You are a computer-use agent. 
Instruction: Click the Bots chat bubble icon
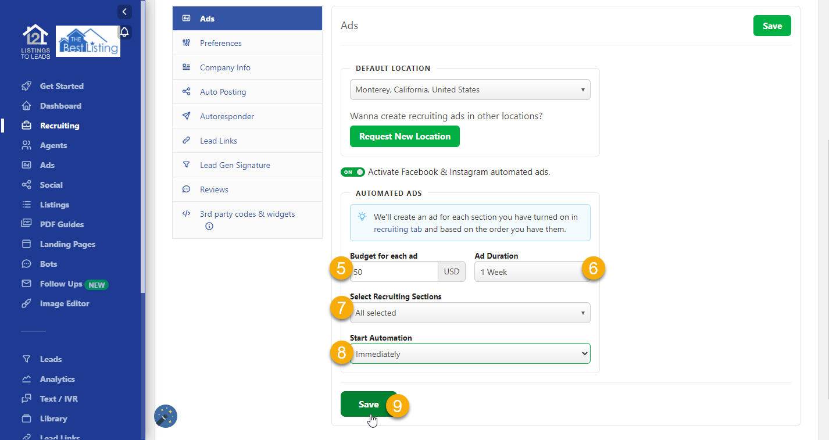(x=26, y=264)
